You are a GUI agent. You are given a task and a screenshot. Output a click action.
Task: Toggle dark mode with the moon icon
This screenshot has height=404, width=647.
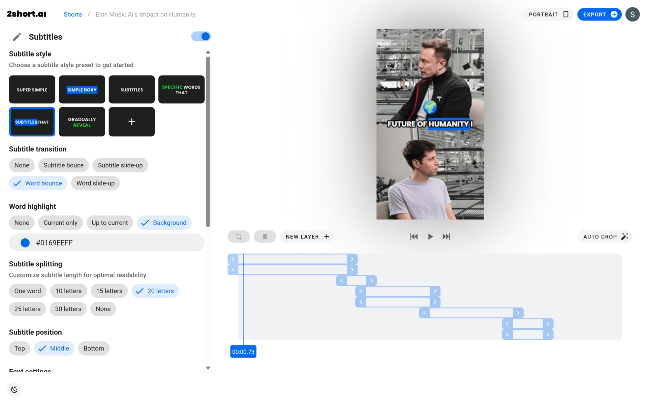(x=14, y=389)
